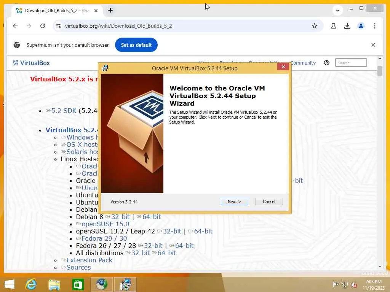Focus the website Search field
This screenshot has height=292, width=390.
351,63
